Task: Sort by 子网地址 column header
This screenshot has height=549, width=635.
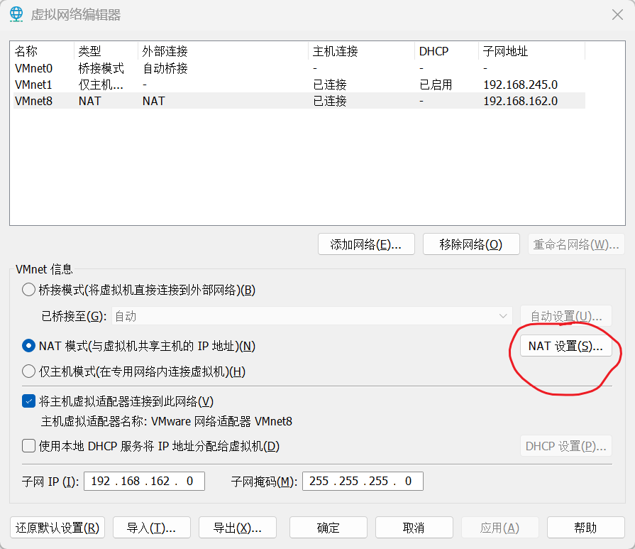Action: click(x=531, y=51)
